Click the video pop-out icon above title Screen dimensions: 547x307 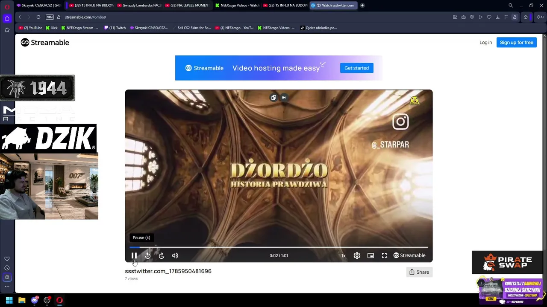[273, 97]
